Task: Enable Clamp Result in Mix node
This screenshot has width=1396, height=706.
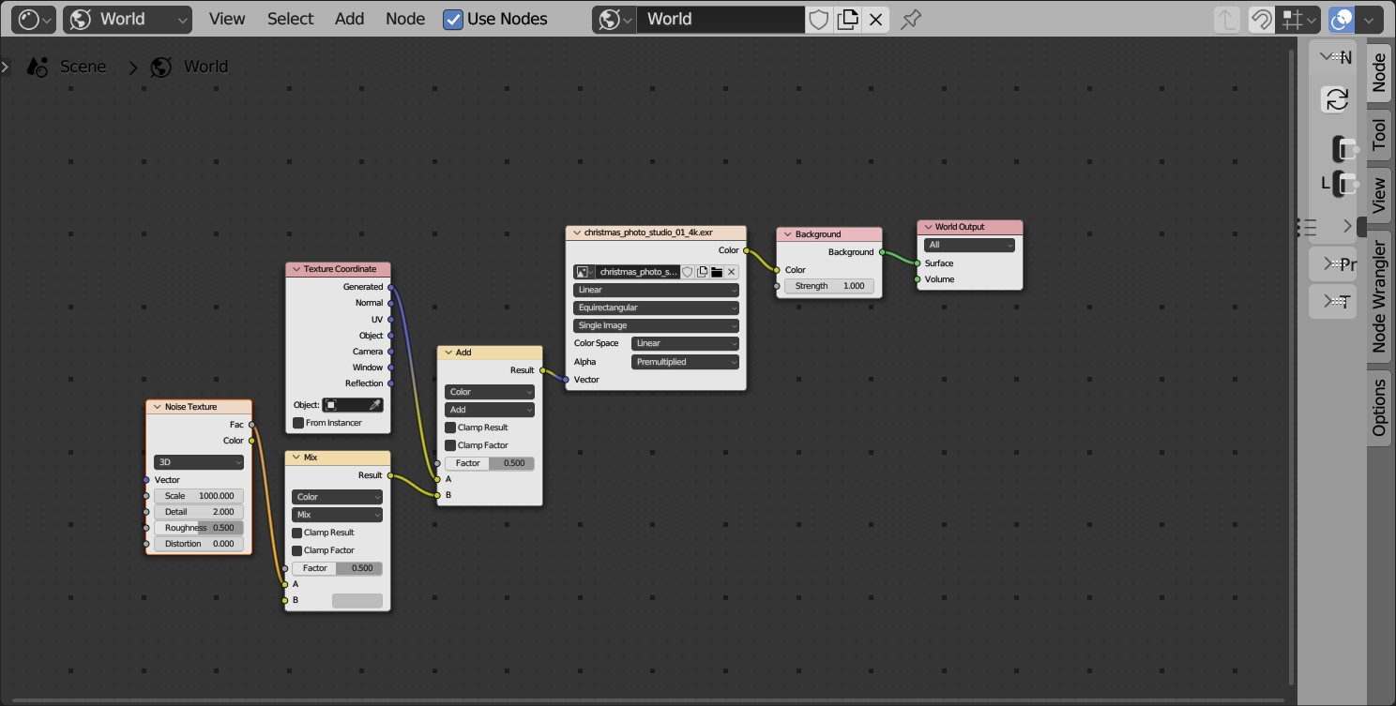Action: [x=297, y=533]
